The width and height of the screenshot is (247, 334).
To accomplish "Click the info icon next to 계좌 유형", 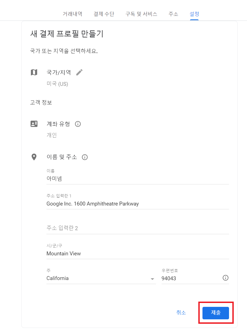I will click(78, 124).
